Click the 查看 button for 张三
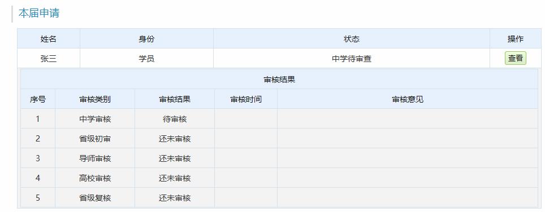Image resolution: width=545 pixels, height=212 pixels. 516,58
